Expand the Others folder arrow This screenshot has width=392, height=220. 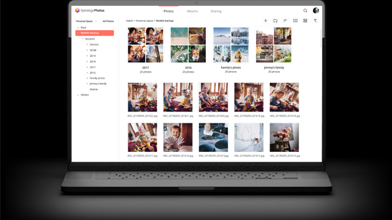(78, 95)
